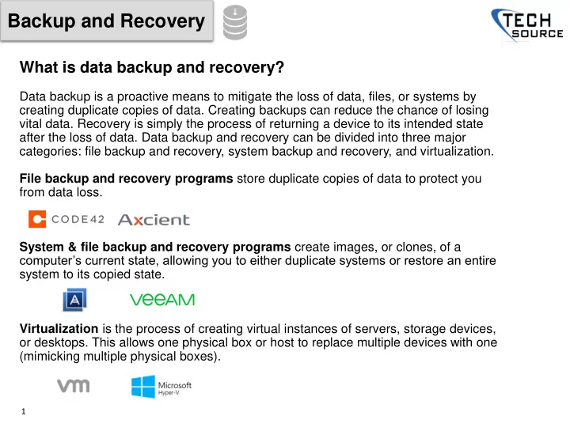Click the orange Code42 logo icon
Screen dimensions: 570x427
pos(37,219)
